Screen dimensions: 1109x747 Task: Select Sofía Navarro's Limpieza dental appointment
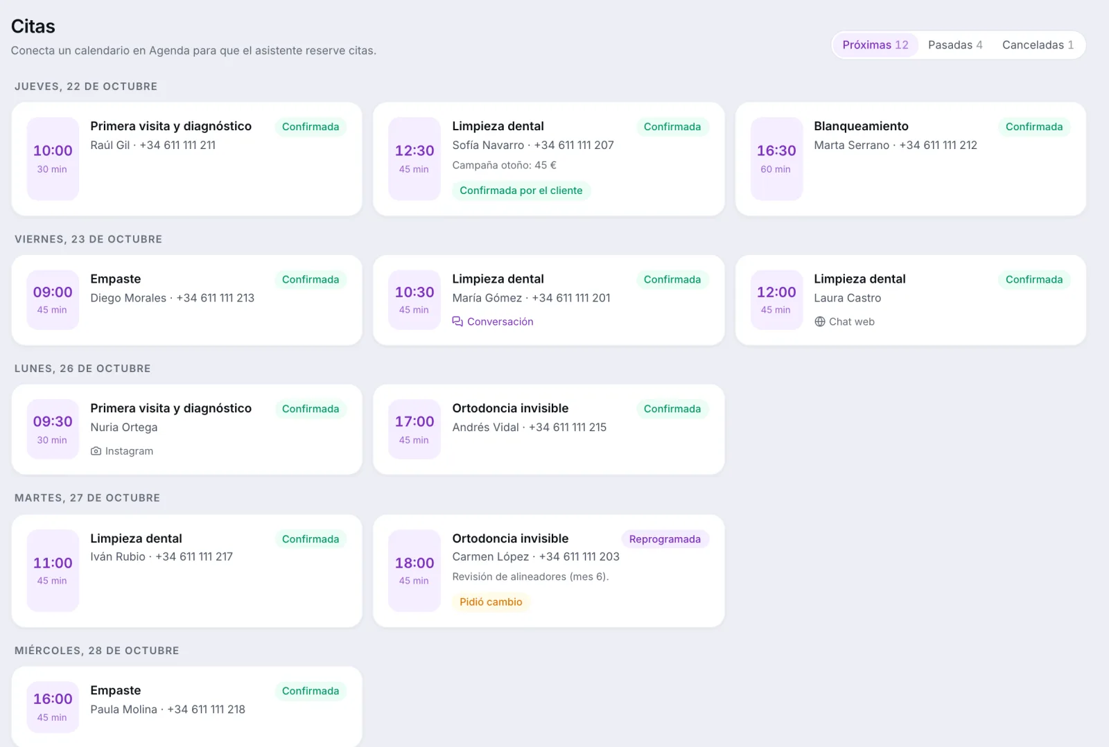point(548,159)
